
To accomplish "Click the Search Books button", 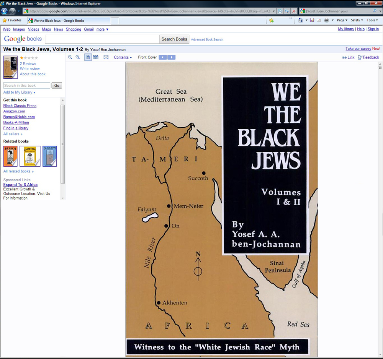I will pos(174,39).
